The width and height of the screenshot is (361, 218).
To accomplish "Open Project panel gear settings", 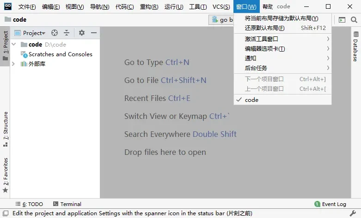I will point(82,33).
